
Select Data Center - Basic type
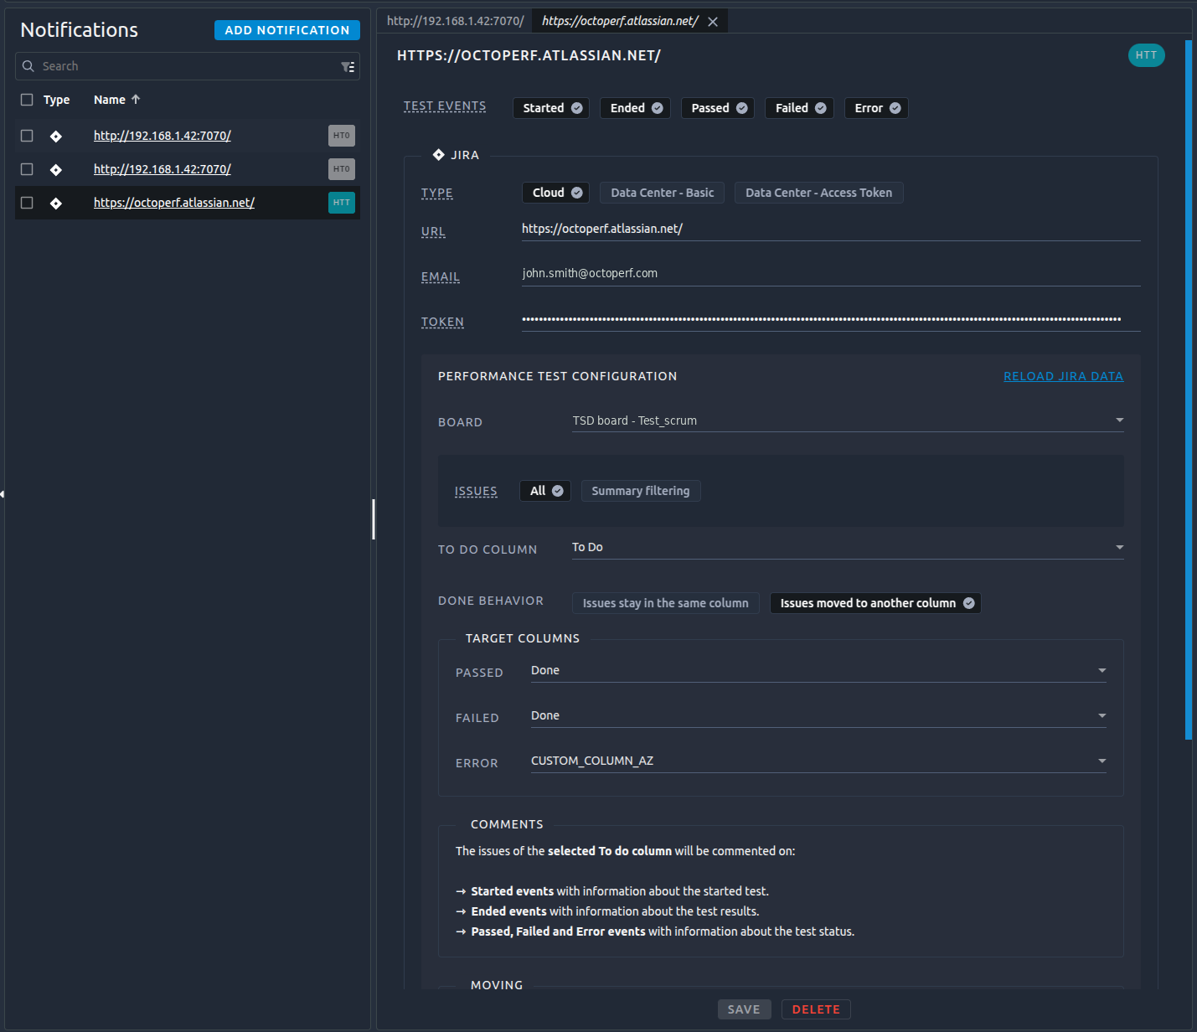point(662,193)
